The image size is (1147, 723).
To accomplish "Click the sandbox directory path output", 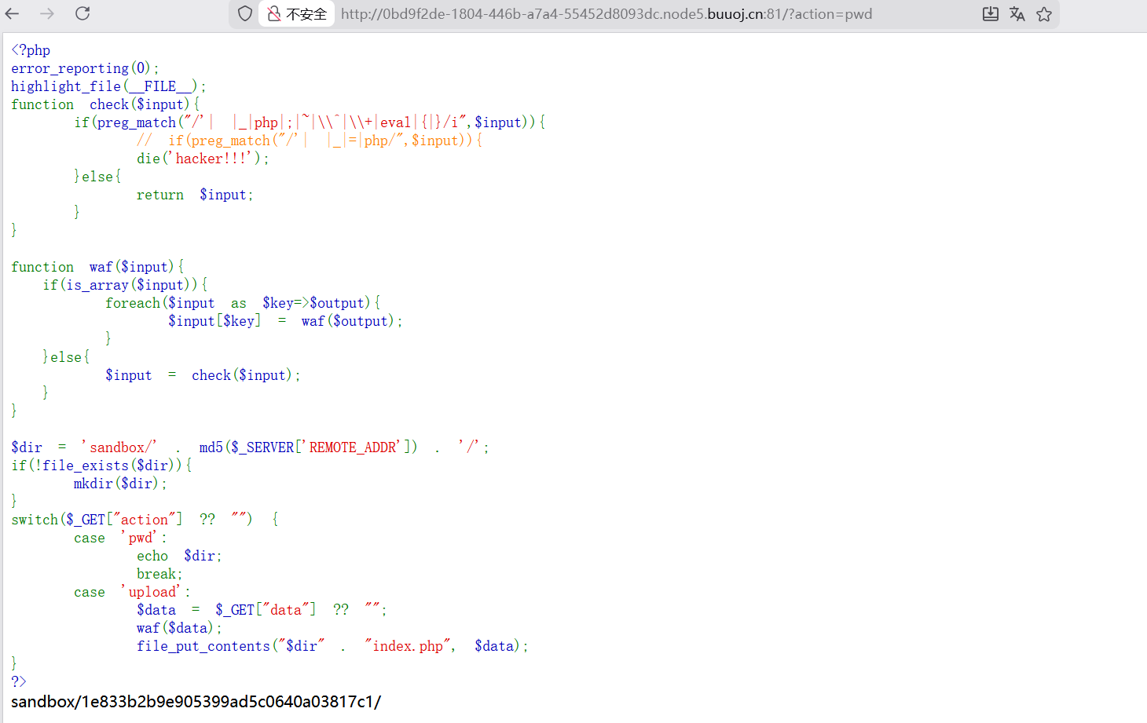I will tap(196, 702).
